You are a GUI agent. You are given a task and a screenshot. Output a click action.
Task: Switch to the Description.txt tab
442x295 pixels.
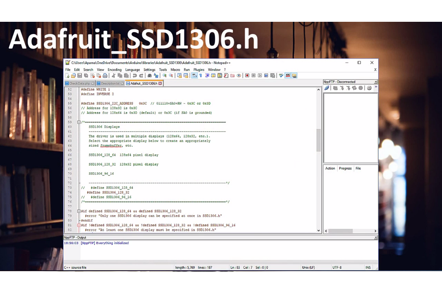pos(110,83)
